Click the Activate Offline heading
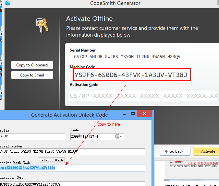 click(x=90, y=18)
